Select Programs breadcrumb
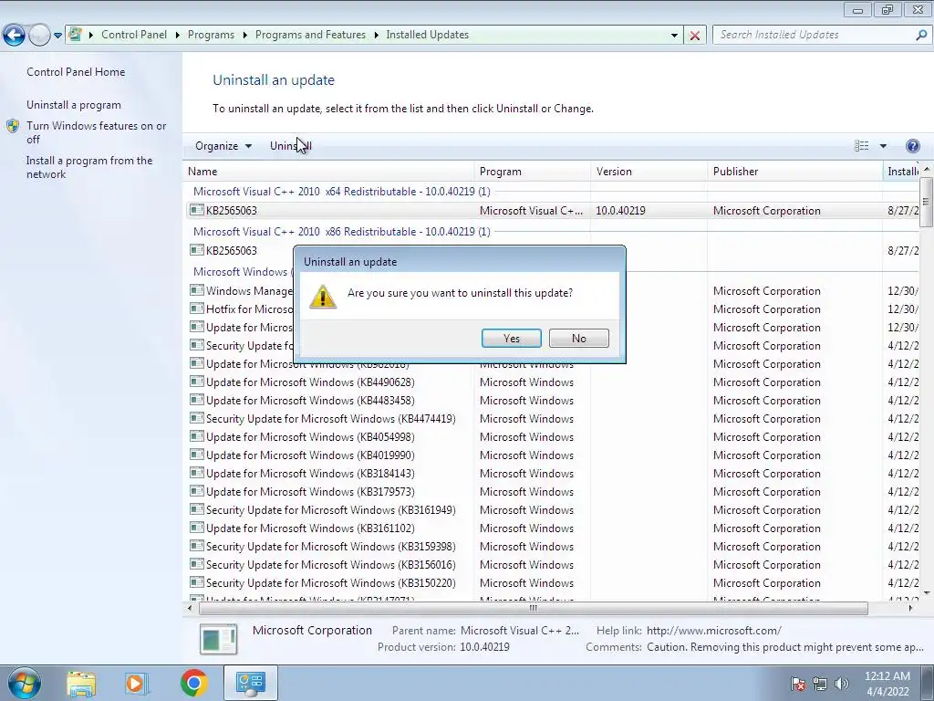This screenshot has width=934, height=701. (211, 35)
